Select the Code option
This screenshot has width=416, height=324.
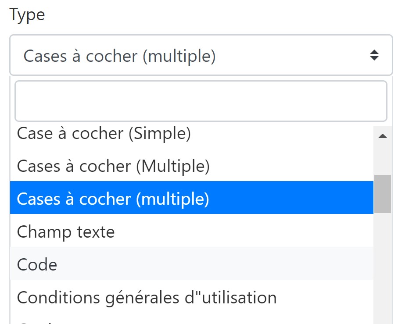coord(192,263)
